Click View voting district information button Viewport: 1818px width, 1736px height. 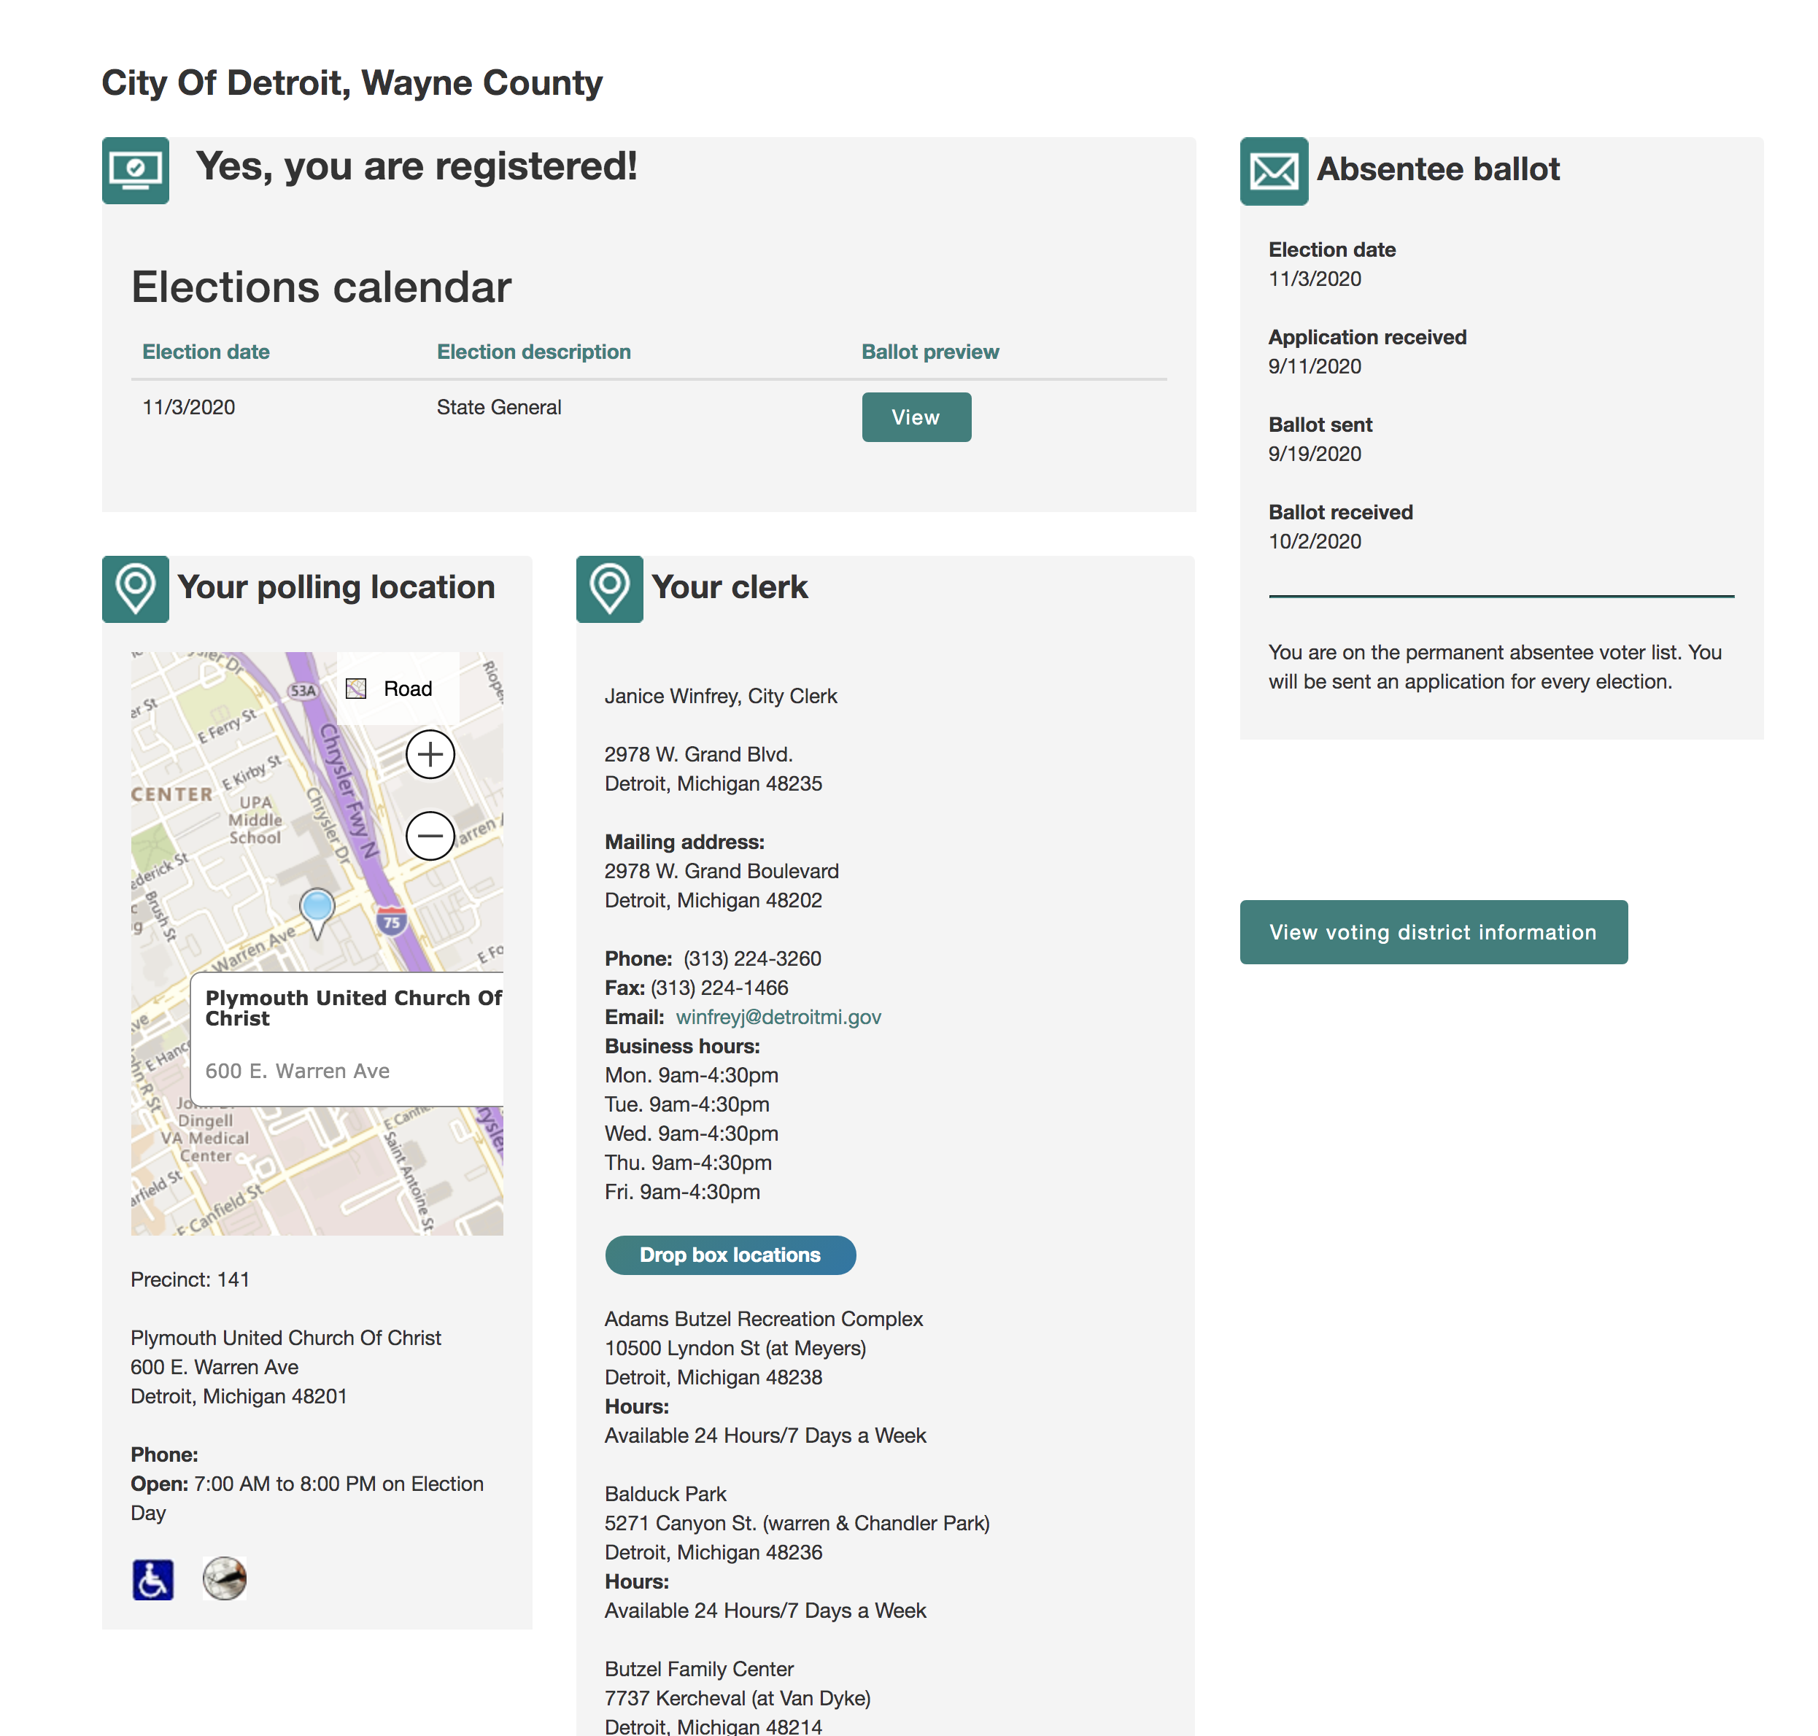pos(1433,932)
